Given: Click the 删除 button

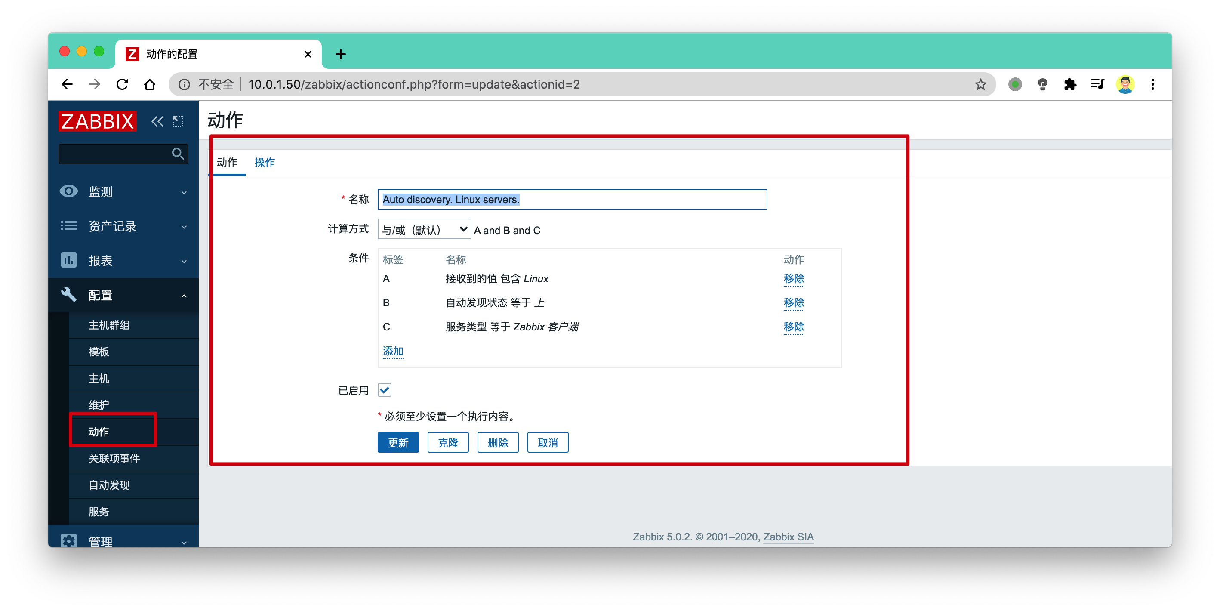Looking at the screenshot, I should [x=498, y=442].
